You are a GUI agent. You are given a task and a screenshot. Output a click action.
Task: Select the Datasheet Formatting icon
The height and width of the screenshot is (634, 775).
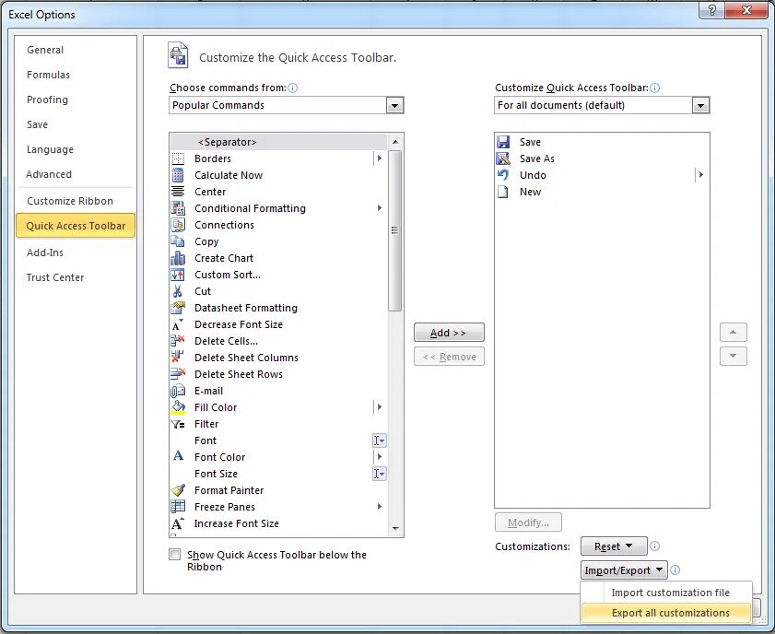(x=178, y=308)
